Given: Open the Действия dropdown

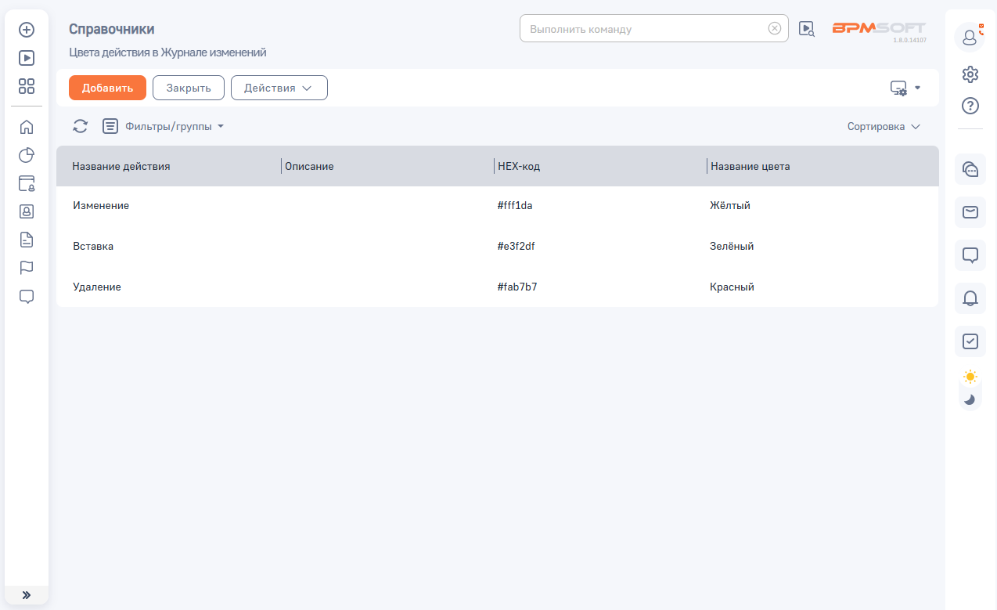Looking at the screenshot, I should pos(279,88).
